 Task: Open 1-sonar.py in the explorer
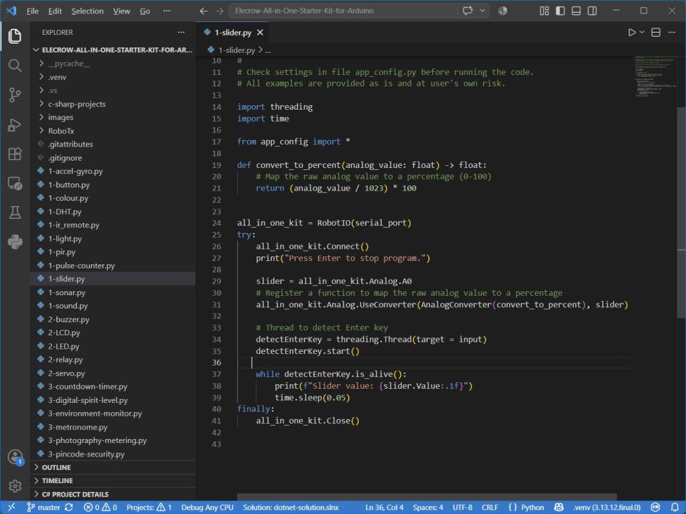(x=113, y=292)
